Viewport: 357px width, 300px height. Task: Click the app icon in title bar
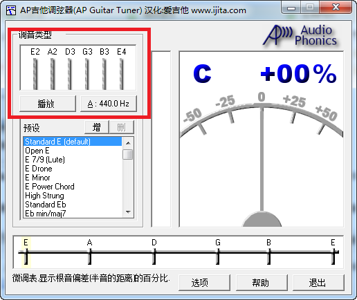pos(11,10)
